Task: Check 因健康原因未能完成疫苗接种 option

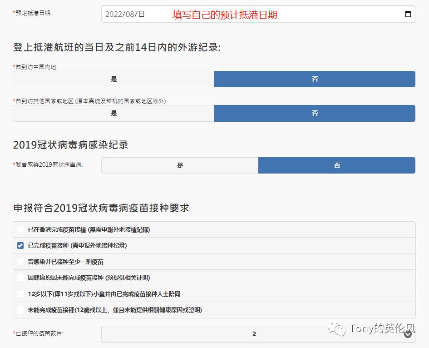Action: tap(20, 278)
